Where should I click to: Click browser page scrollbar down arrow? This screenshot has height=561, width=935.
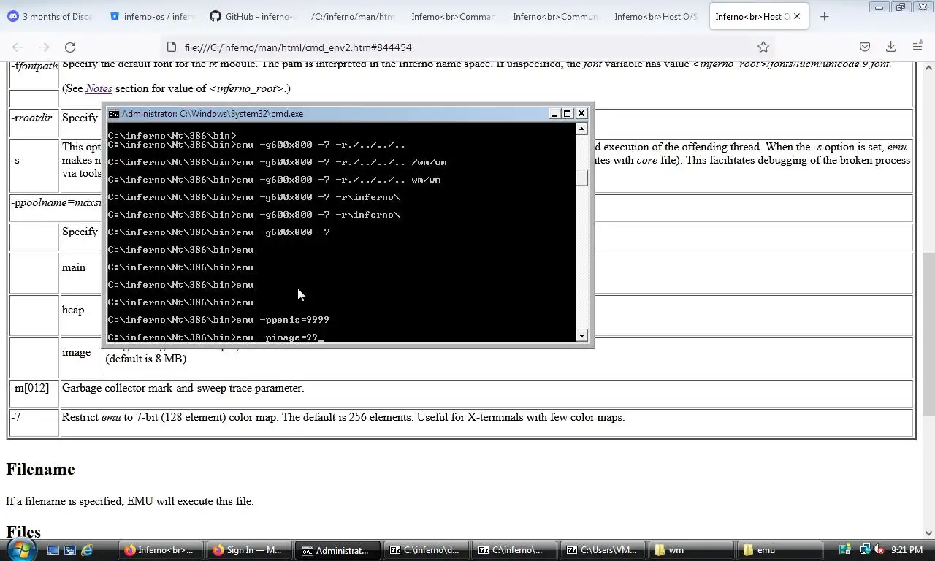[x=928, y=533]
